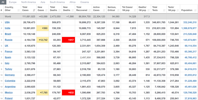Open Mexico population link 129,798,529
The image size is (198, 100).
click(x=190, y=93)
